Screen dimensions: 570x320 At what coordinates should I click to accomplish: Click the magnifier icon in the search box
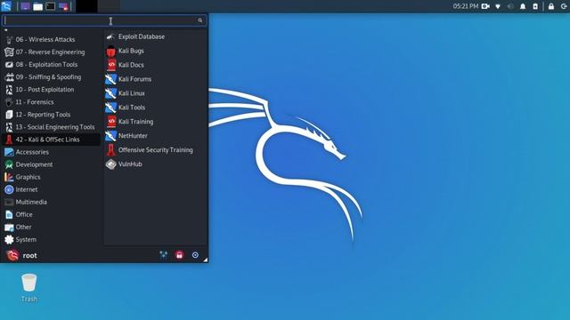click(x=200, y=20)
